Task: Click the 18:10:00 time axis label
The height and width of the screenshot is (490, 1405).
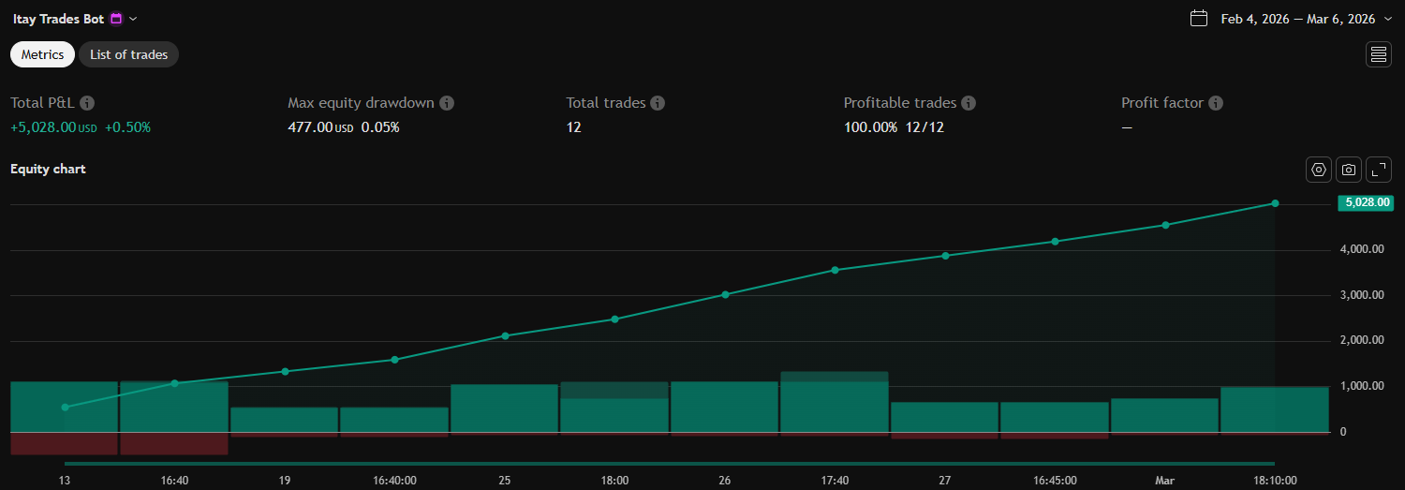Action: [x=1275, y=480]
